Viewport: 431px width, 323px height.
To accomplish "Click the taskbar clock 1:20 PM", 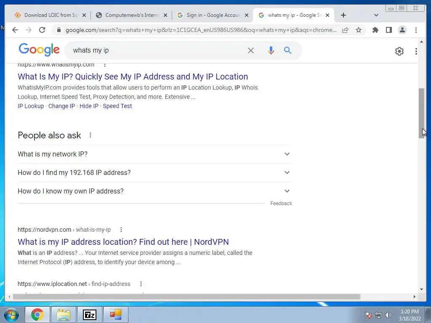I will pos(410,315).
